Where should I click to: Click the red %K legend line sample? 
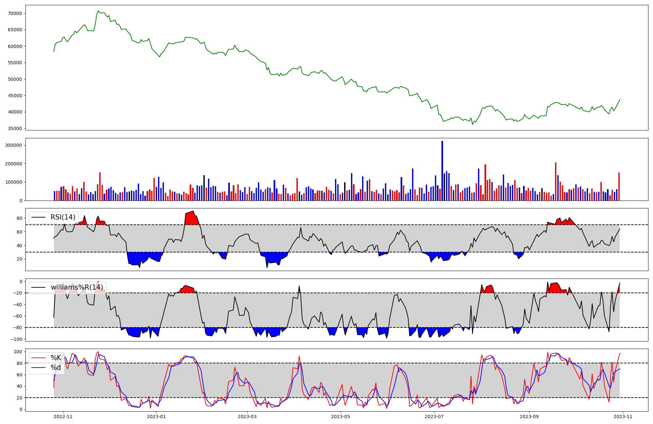point(39,358)
